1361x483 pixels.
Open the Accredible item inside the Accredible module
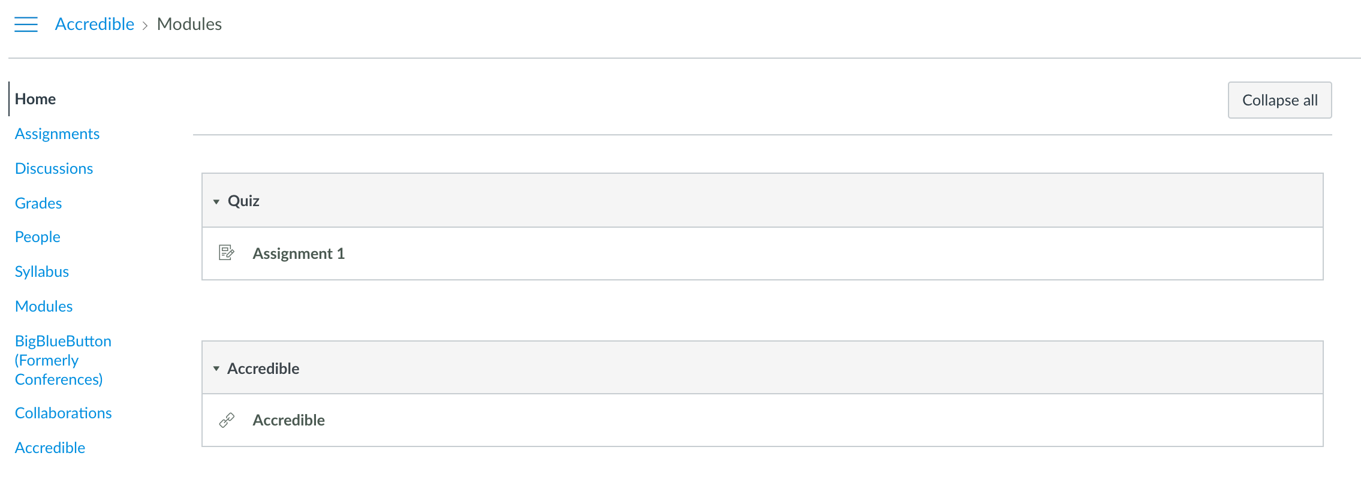tap(288, 419)
